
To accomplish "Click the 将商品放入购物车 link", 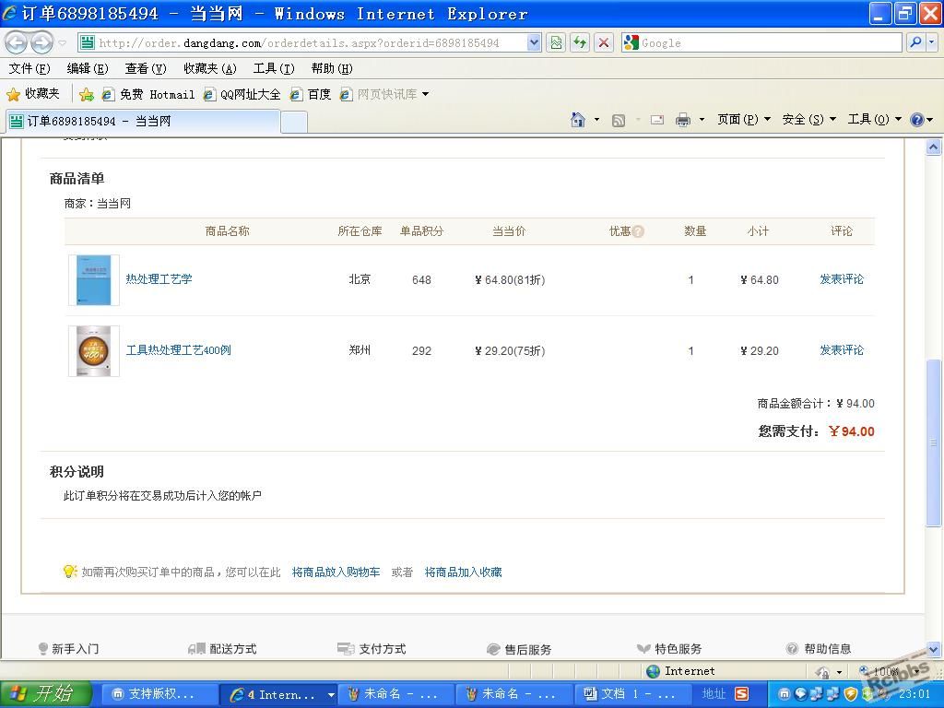I will coord(336,572).
